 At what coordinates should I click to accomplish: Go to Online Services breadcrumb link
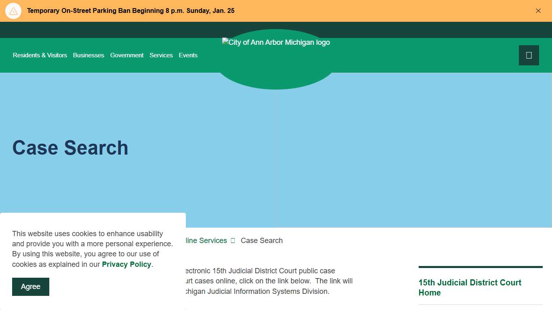(206, 241)
